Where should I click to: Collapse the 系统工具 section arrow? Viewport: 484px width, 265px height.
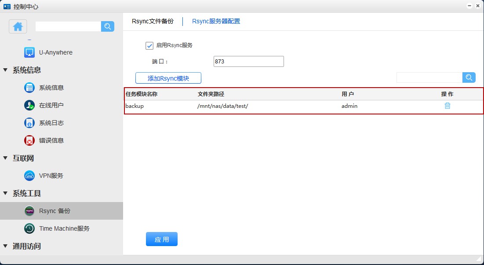coord(5,193)
